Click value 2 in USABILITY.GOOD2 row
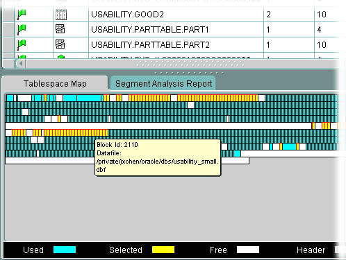 (x=268, y=15)
